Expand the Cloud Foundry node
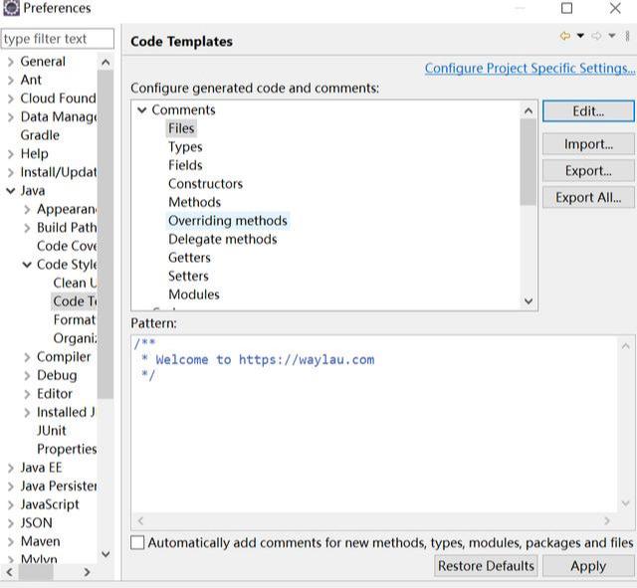The width and height of the screenshot is (637, 588). point(11,98)
